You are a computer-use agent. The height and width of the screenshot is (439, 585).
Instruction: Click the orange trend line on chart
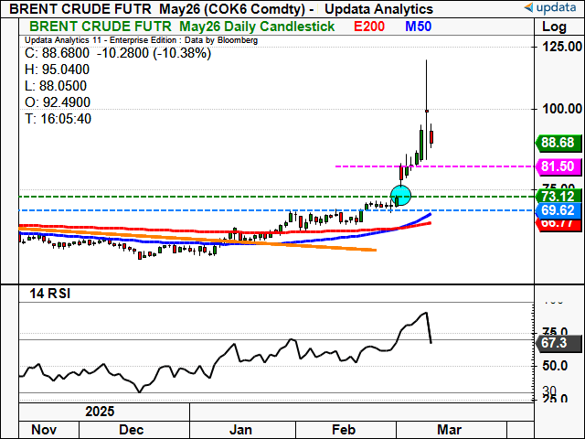[274, 241]
